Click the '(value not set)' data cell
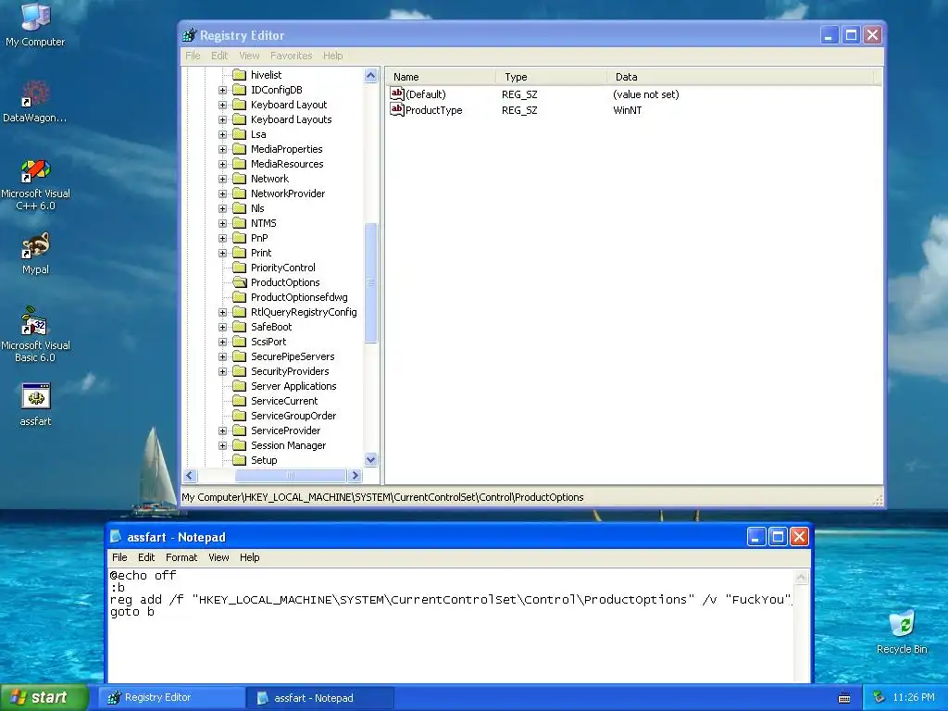The image size is (948, 711). click(x=645, y=94)
